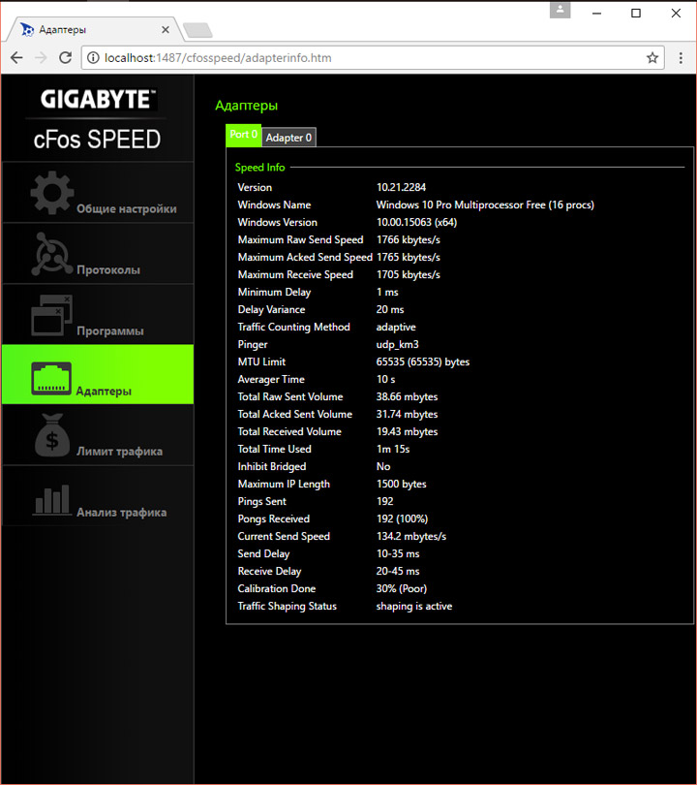Click Total Acked Sent Volume 31.74 mbytes
The image size is (697, 785).
click(407, 415)
